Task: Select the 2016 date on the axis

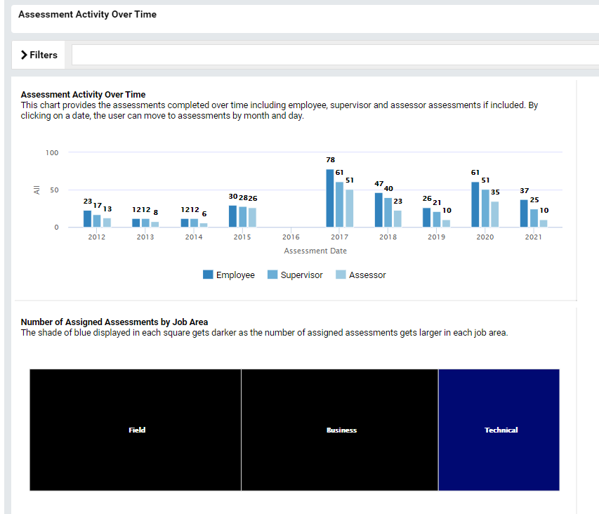Action: [291, 237]
